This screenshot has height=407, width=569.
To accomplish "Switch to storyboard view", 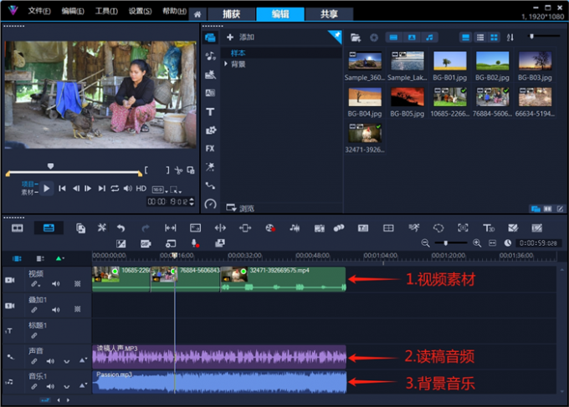I will click(x=17, y=228).
